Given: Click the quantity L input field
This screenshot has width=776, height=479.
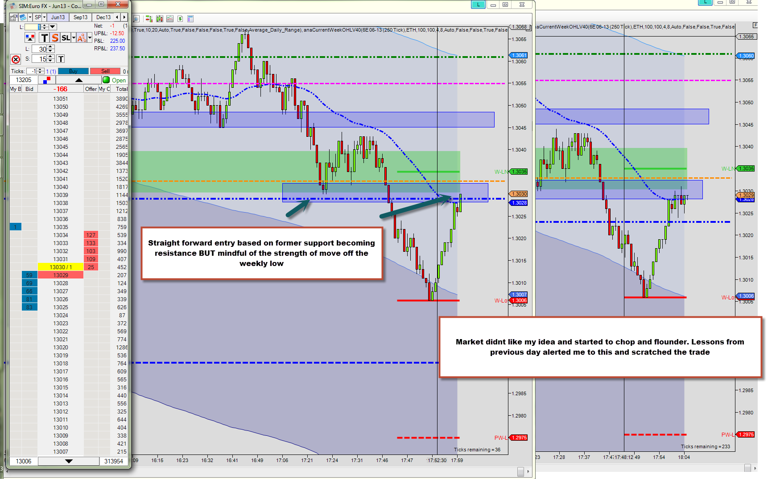Looking at the screenshot, I should click(x=32, y=27).
